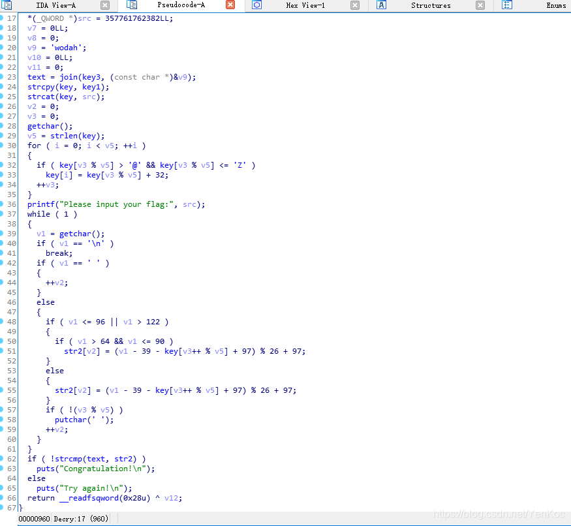Click the getchar call on line 39
The width and height of the screenshot is (571, 526).
pos(76,234)
